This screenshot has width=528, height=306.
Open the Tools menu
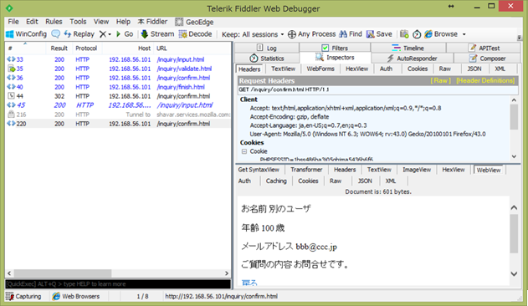(x=78, y=22)
